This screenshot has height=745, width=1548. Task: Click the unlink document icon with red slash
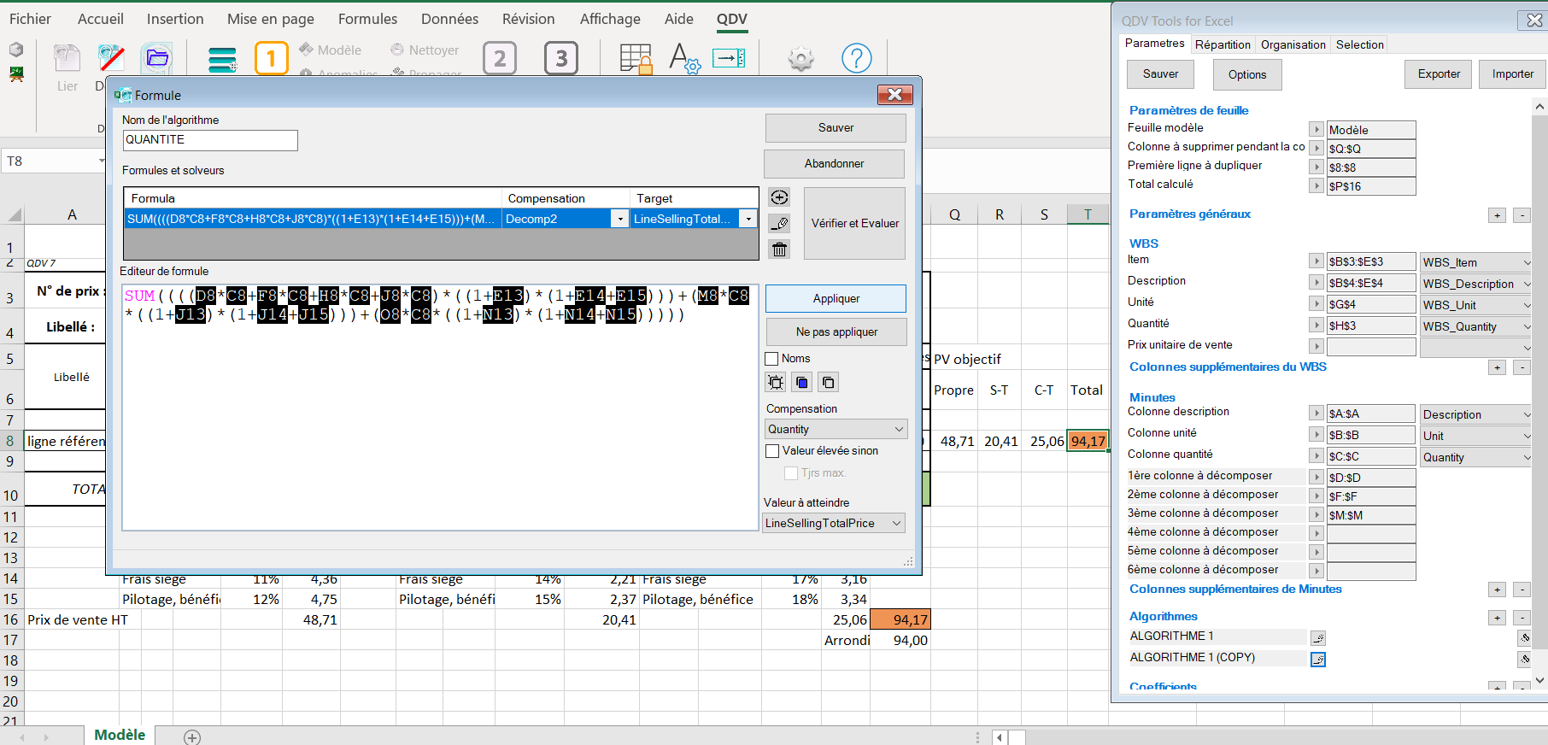click(x=112, y=58)
